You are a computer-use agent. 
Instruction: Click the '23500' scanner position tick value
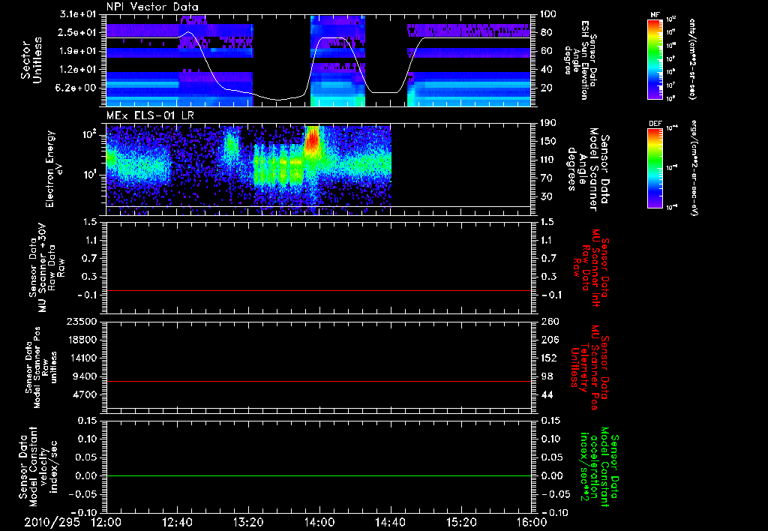(x=81, y=322)
